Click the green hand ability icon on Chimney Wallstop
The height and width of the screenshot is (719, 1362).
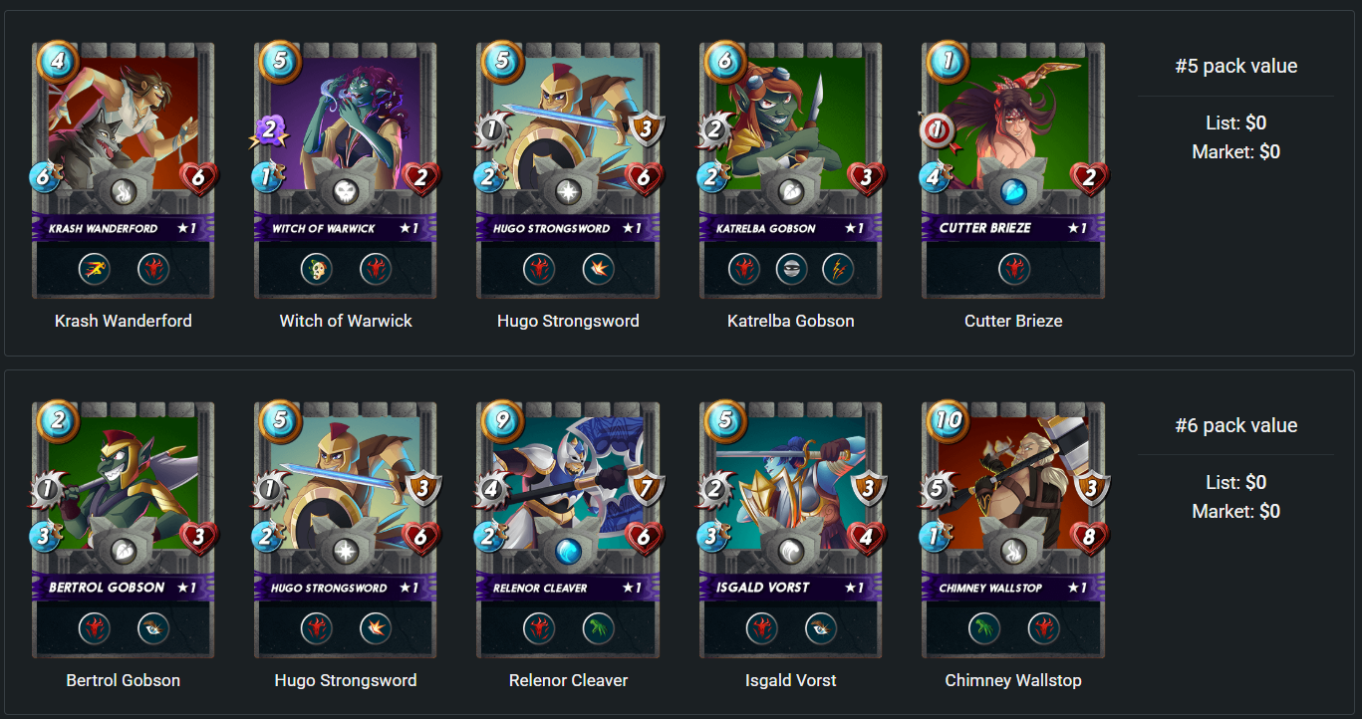tap(983, 628)
